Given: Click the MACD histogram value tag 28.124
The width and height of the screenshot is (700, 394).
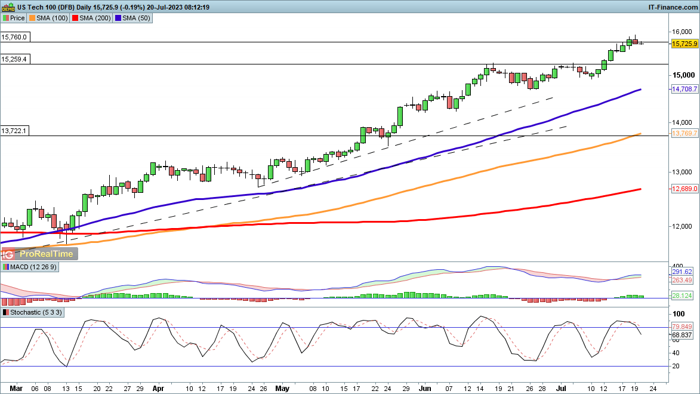Looking at the screenshot, I should (682, 295).
